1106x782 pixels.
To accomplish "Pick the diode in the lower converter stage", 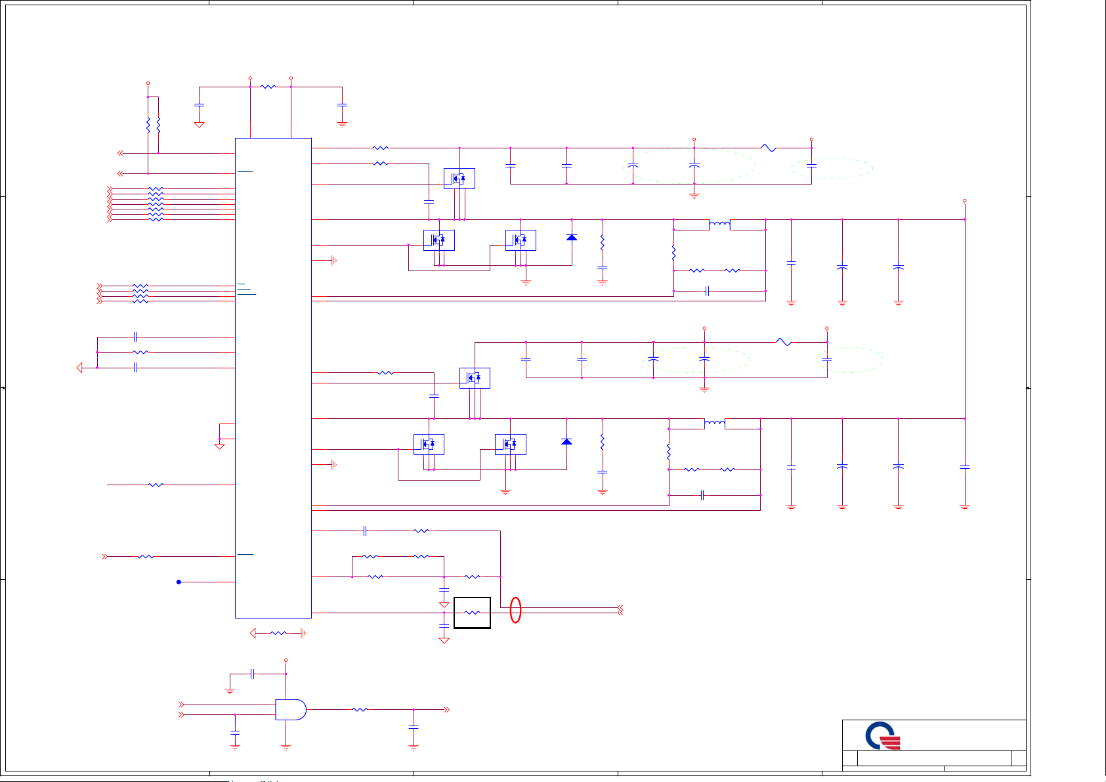I will pos(566,441).
